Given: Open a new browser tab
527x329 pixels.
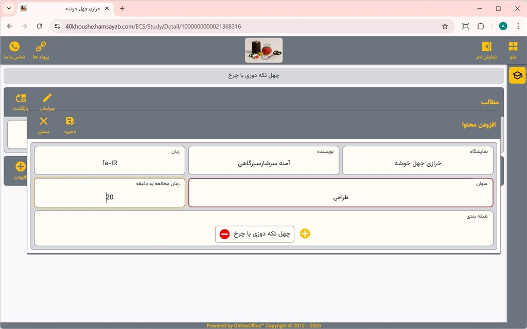Looking at the screenshot, I should click(122, 9).
